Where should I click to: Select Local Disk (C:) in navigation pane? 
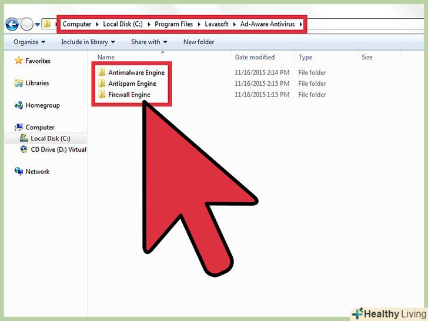pos(51,138)
